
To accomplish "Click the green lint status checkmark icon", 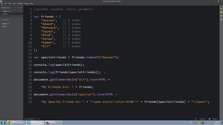I will 209,119.
